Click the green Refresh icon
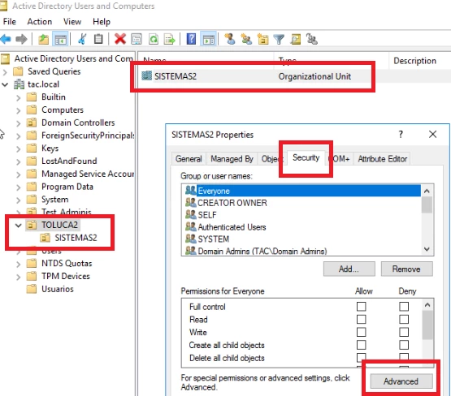The height and width of the screenshot is (396, 451). click(154, 39)
